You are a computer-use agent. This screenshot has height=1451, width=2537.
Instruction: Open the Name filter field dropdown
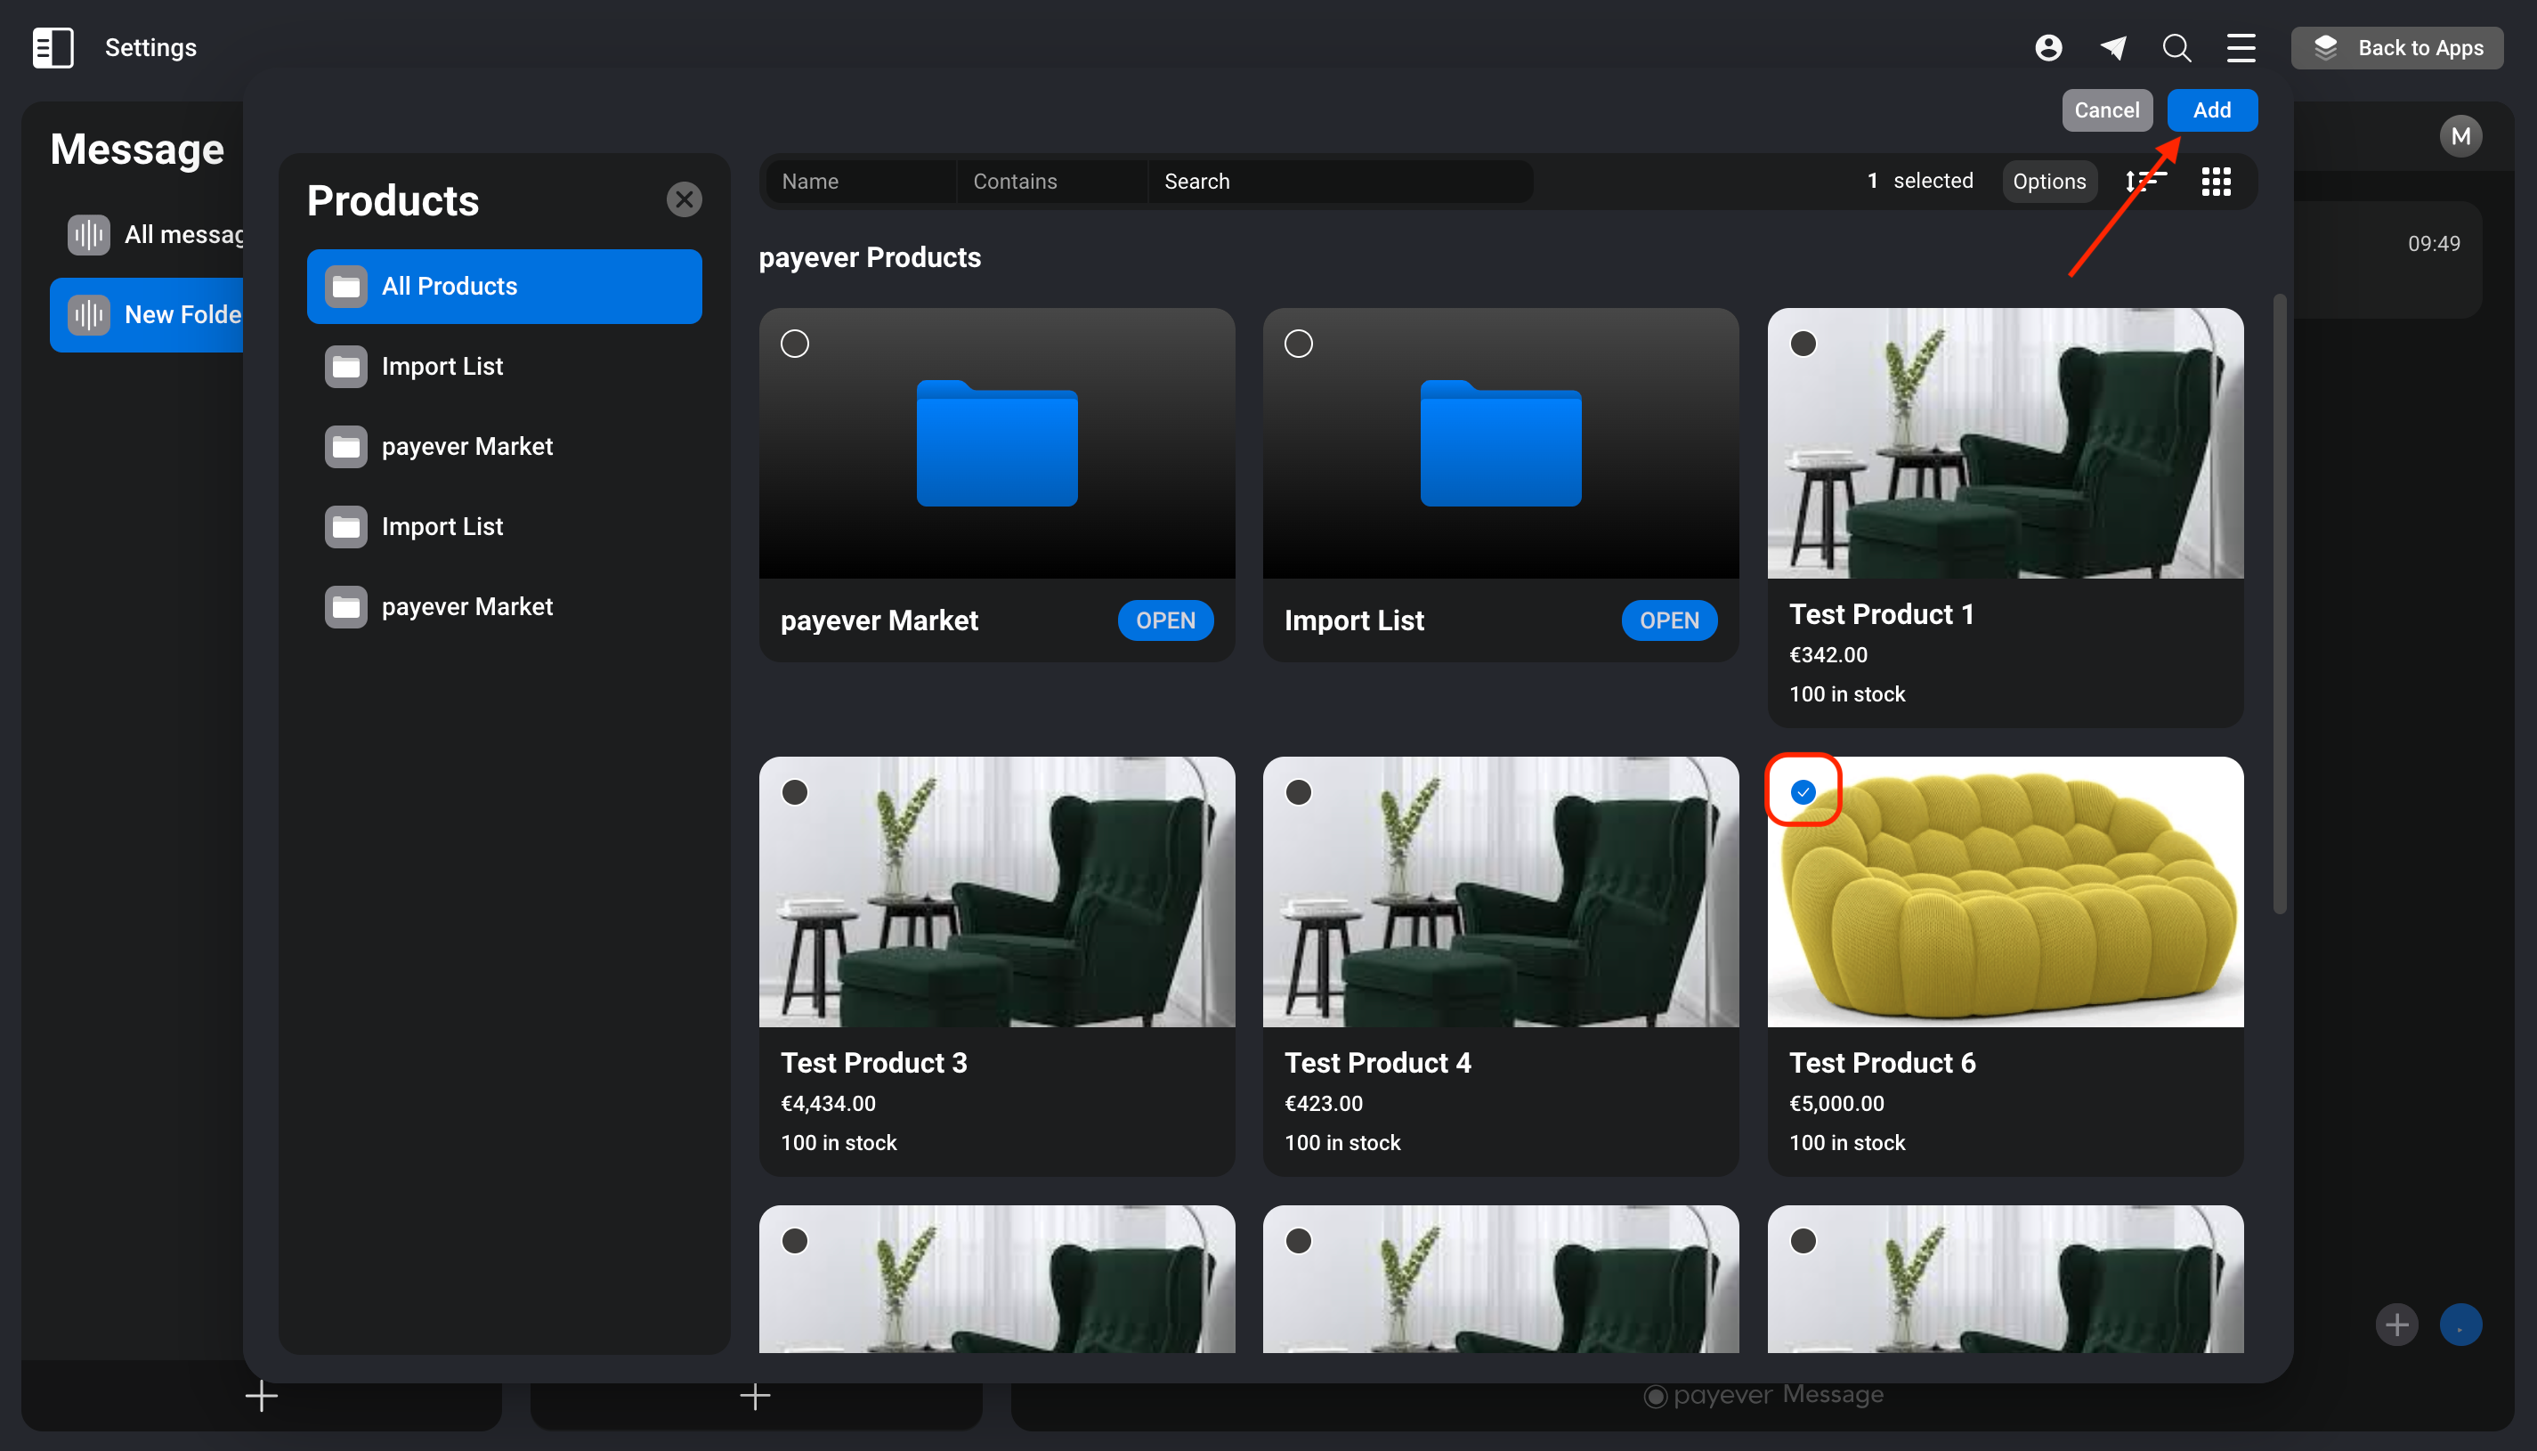pyautogui.click(x=860, y=182)
